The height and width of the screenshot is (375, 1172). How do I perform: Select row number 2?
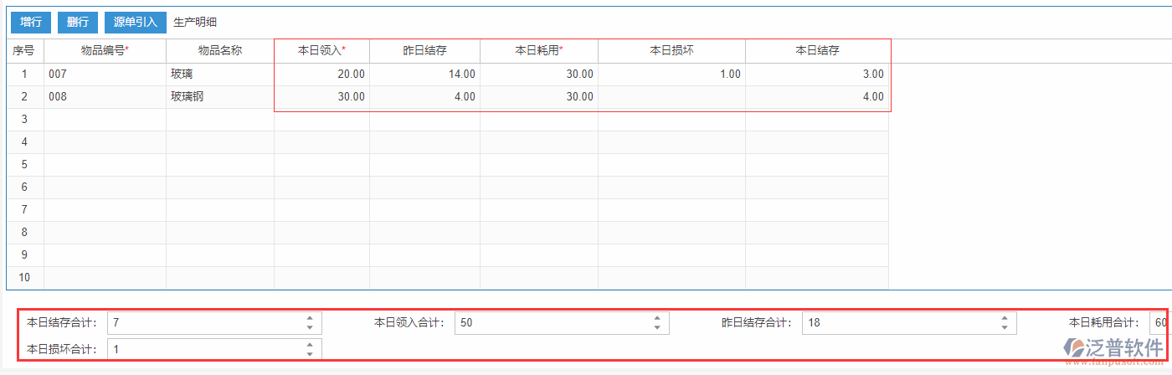(24, 96)
